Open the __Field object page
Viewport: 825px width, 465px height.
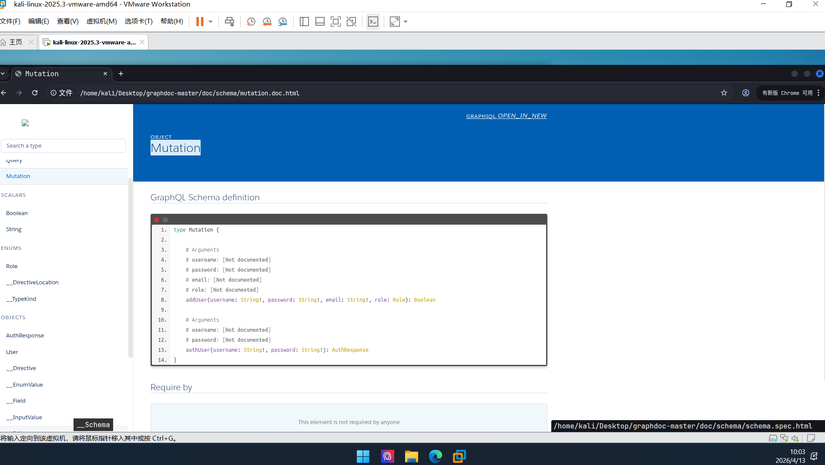click(16, 401)
